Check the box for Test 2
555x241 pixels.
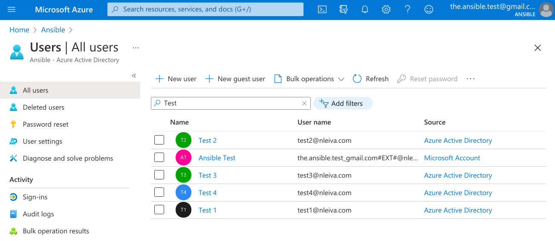click(159, 140)
